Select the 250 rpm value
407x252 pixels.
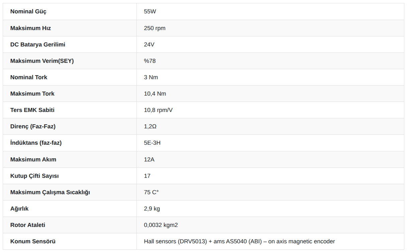(x=155, y=28)
